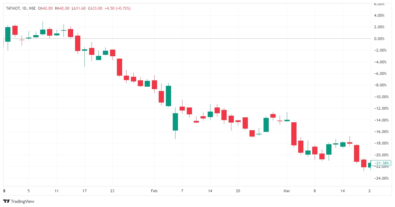Click the Feb label on time axis
This screenshot has height=207, width=395.
click(x=154, y=191)
